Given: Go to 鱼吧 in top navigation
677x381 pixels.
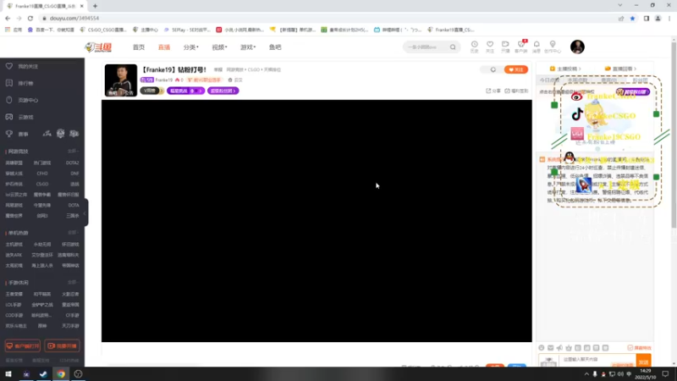Looking at the screenshot, I should 275,47.
